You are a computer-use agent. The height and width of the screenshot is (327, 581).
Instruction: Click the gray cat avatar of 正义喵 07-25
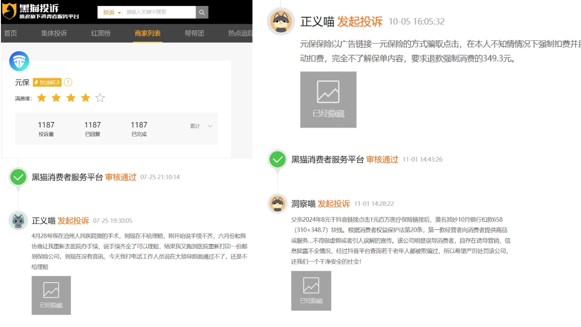tap(18, 221)
